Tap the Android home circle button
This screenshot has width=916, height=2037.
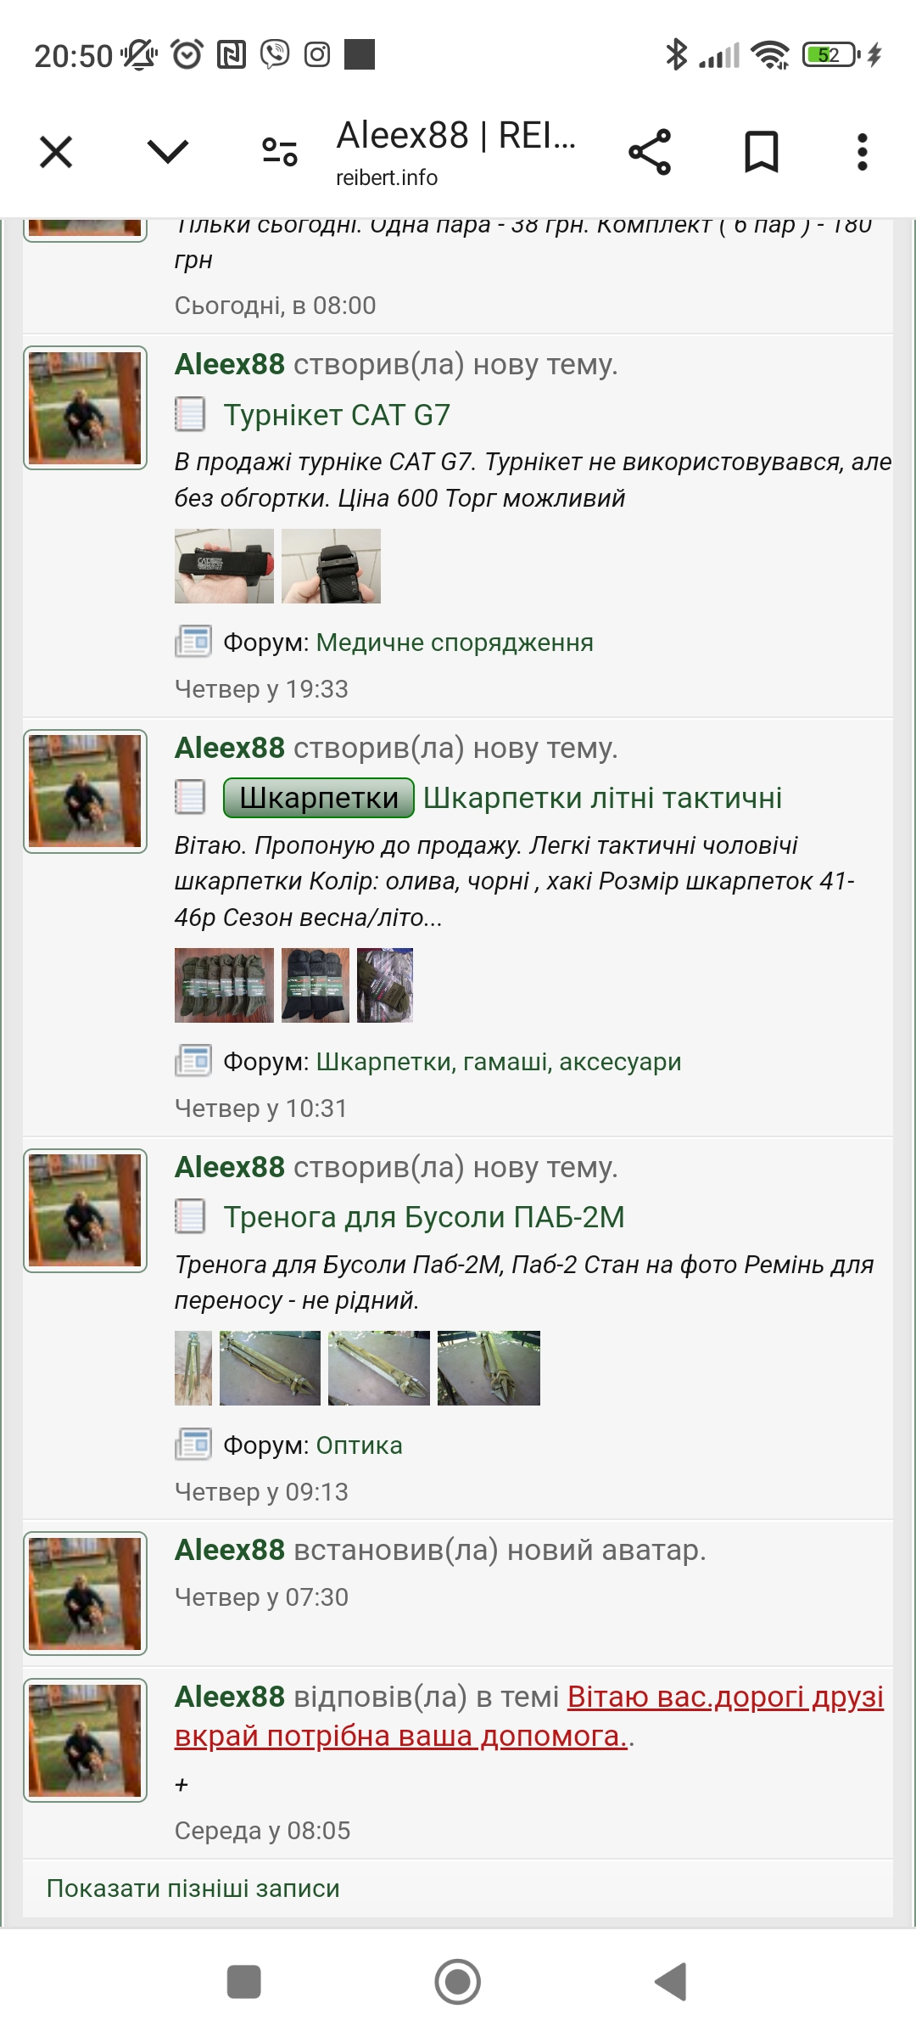point(458,1982)
